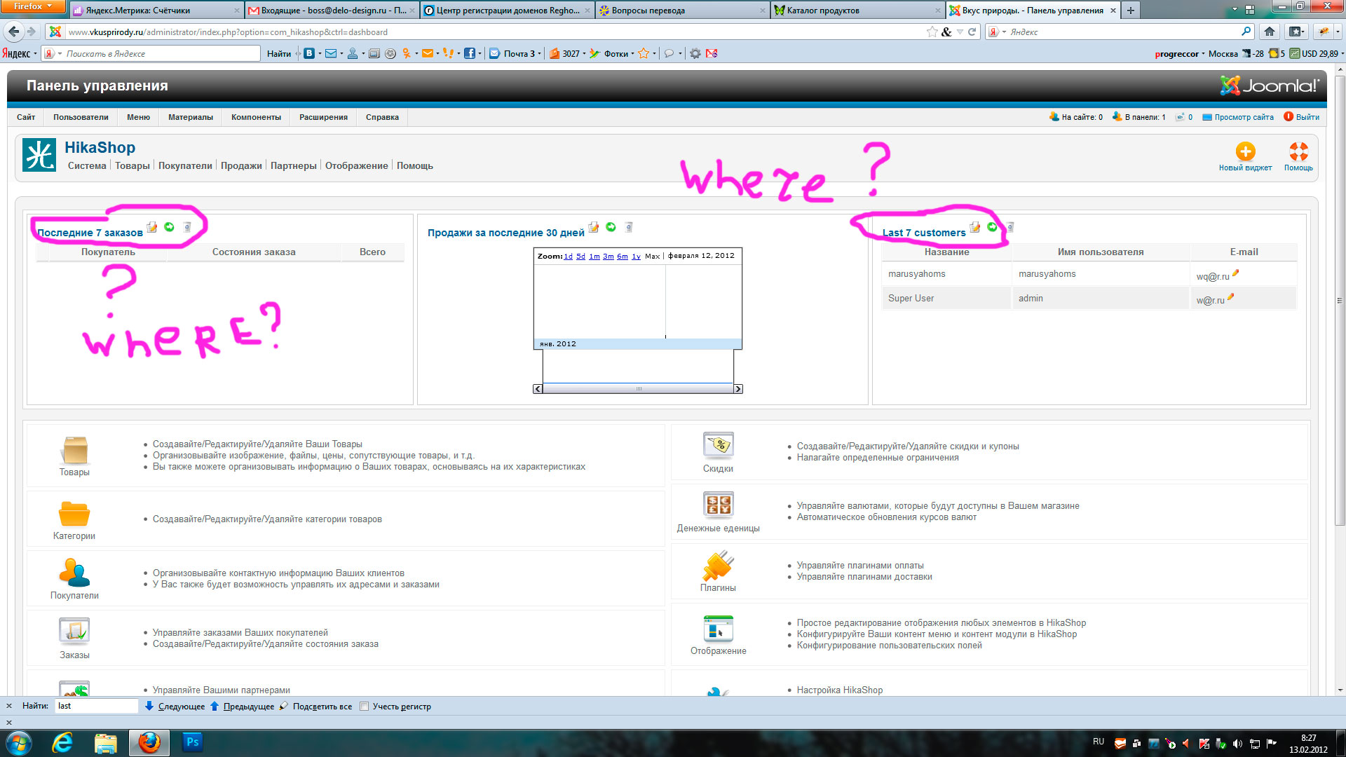Open the Товары box icon
The width and height of the screenshot is (1346, 757).
pos(74,451)
